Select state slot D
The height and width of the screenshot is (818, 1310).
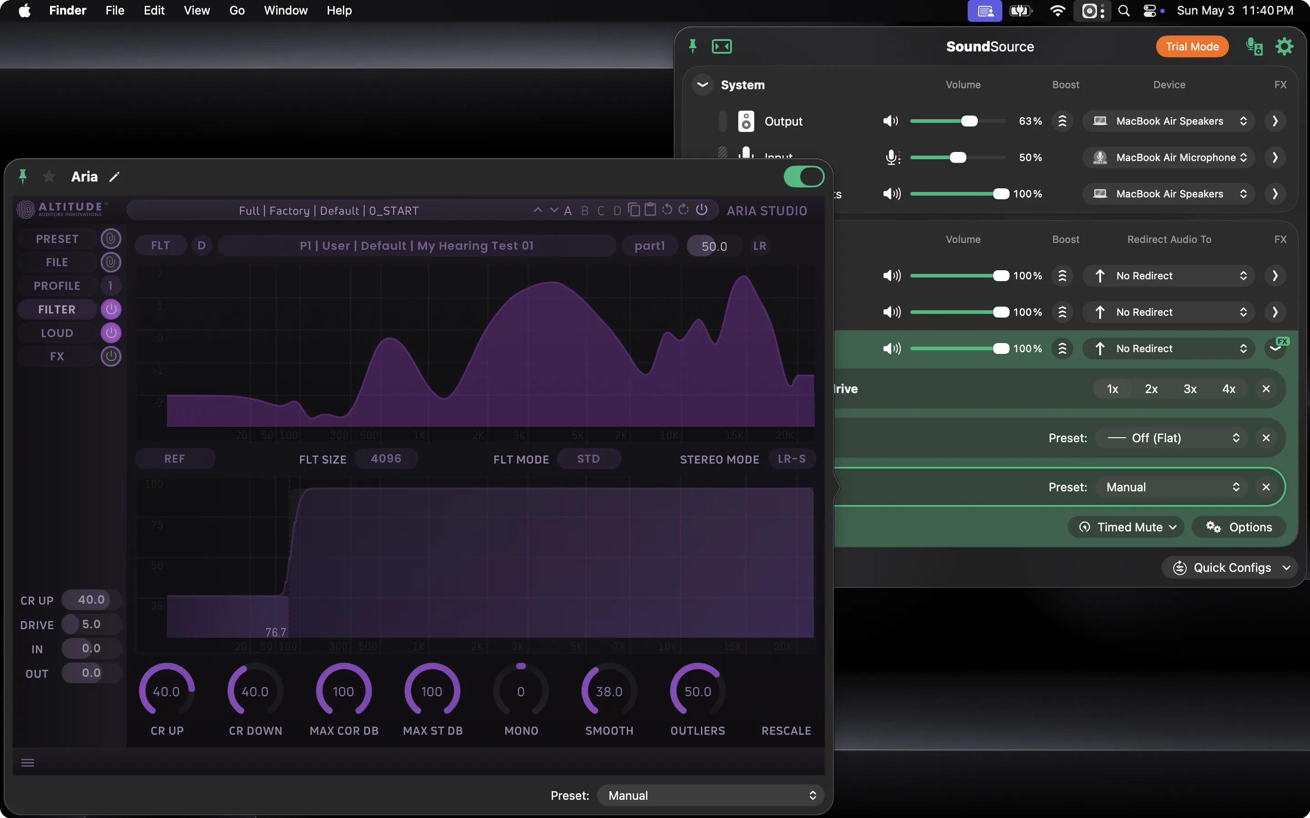coord(617,211)
